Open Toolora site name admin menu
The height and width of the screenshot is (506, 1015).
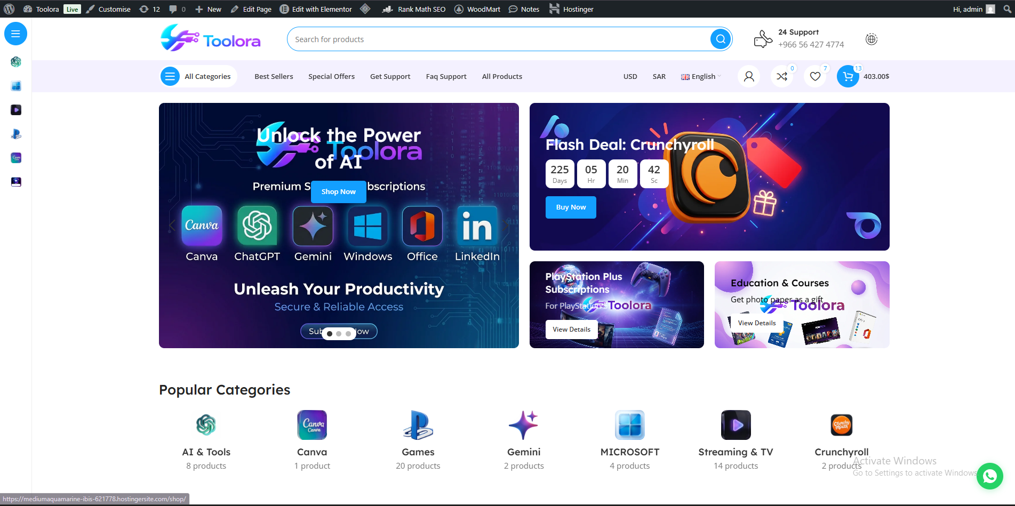point(41,9)
